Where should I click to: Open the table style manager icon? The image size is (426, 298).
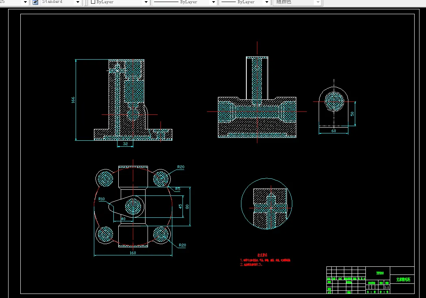35,2
